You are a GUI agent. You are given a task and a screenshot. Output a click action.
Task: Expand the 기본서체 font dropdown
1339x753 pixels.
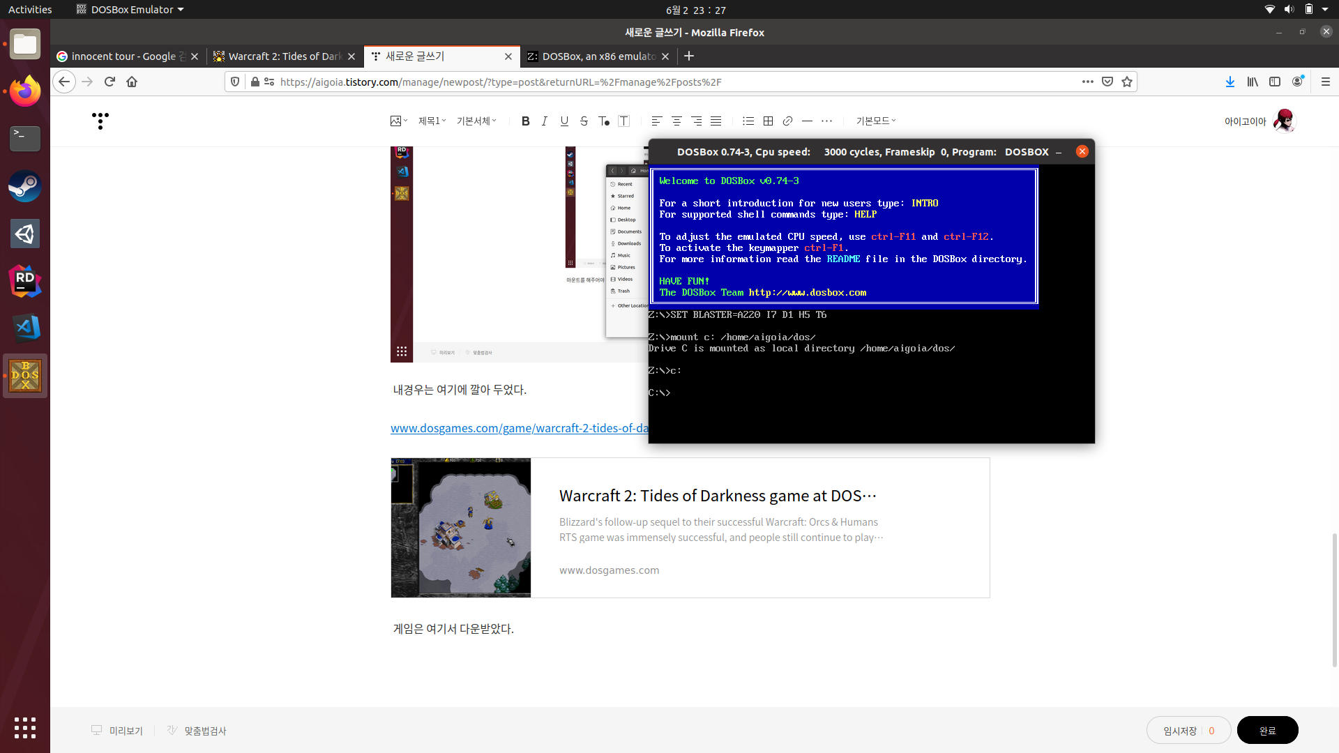[476, 121]
